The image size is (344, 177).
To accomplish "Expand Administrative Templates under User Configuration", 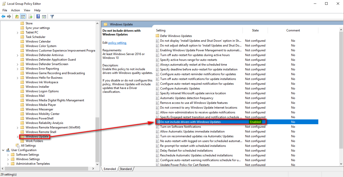I will point(8,164).
